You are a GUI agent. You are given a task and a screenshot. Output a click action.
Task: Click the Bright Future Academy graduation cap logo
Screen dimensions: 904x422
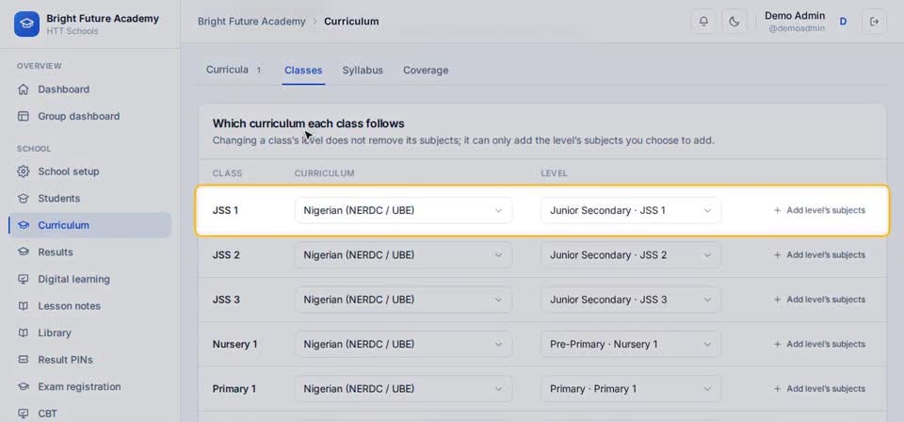pos(26,24)
